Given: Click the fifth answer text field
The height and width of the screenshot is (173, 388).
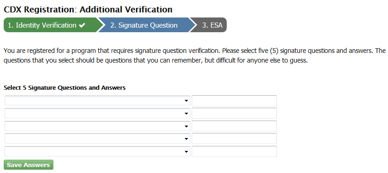Looking at the screenshot, I should pyautogui.click(x=234, y=151).
